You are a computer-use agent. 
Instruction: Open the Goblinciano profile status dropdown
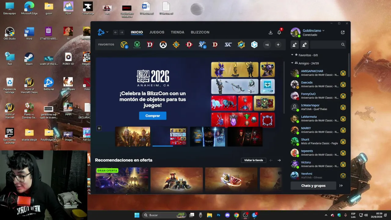click(x=313, y=31)
